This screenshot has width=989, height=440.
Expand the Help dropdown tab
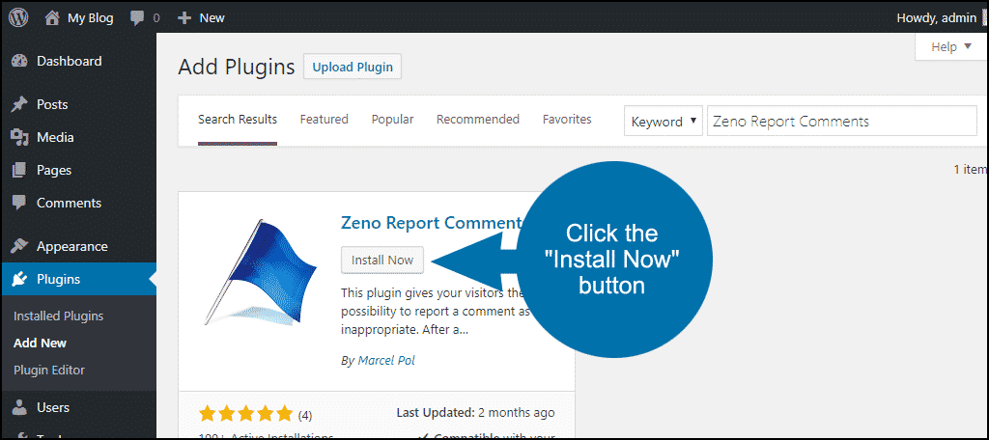[x=951, y=47]
